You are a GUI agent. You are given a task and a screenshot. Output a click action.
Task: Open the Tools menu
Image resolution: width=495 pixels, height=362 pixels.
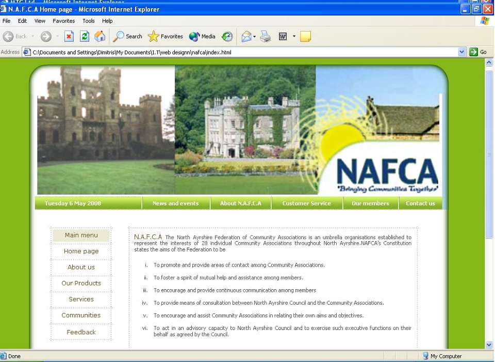(89, 21)
